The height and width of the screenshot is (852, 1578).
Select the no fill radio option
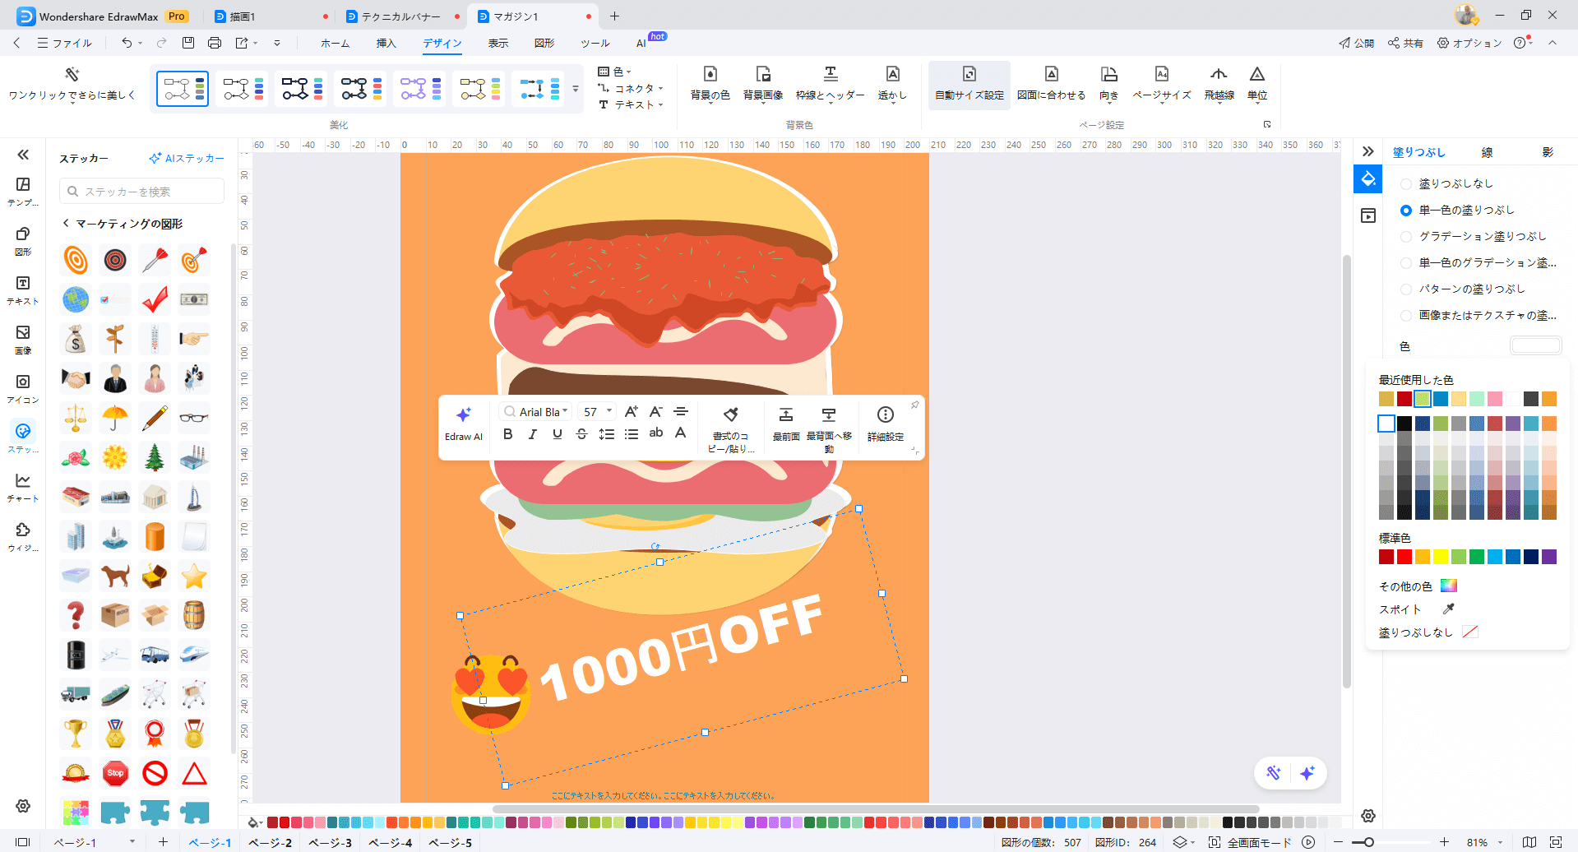click(x=1406, y=184)
